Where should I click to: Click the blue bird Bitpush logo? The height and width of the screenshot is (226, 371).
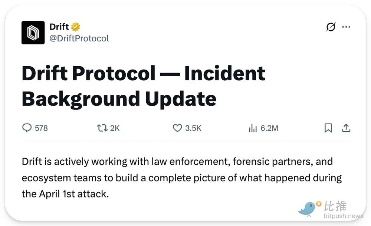click(x=308, y=209)
